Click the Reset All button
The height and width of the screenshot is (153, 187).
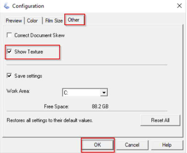[160, 120]
